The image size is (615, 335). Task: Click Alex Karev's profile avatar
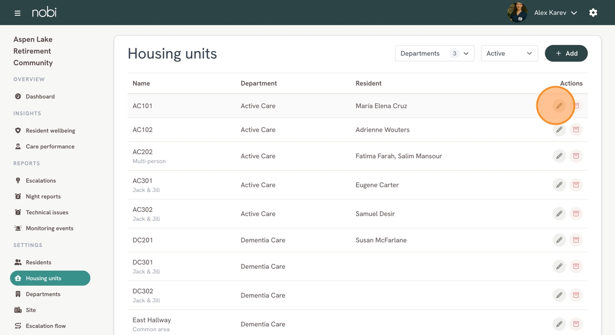[517, 13]
